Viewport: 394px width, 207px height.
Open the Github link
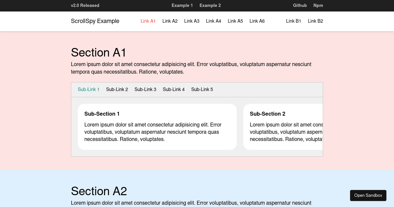coord(300,5)
